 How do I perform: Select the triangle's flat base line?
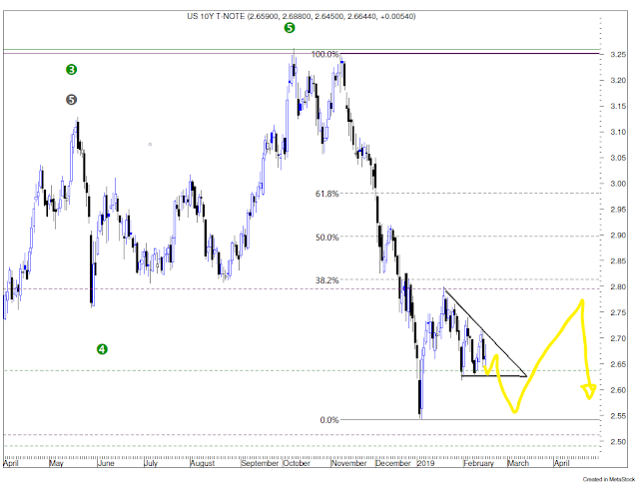click(x=494, y=376)
